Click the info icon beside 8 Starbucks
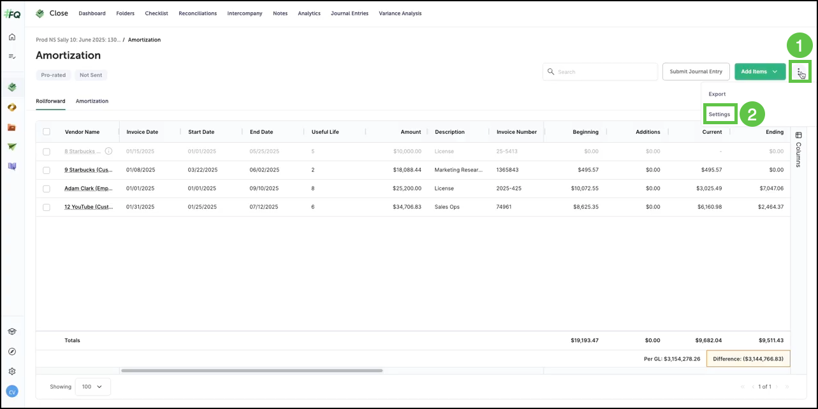Viewport: 818px width, 409px height. [108, 152]
